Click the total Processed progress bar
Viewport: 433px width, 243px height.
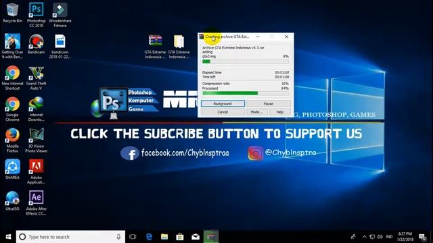(246, 93)
